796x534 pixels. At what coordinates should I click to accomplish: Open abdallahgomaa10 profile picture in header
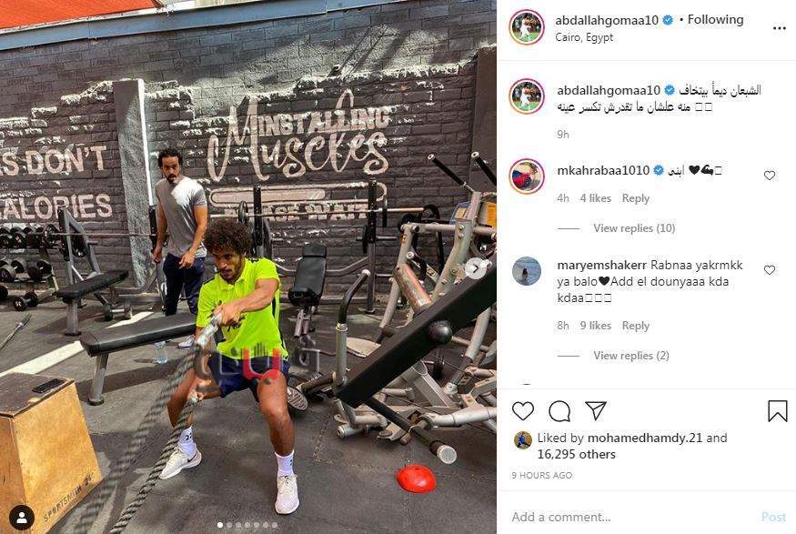point(527,27)
